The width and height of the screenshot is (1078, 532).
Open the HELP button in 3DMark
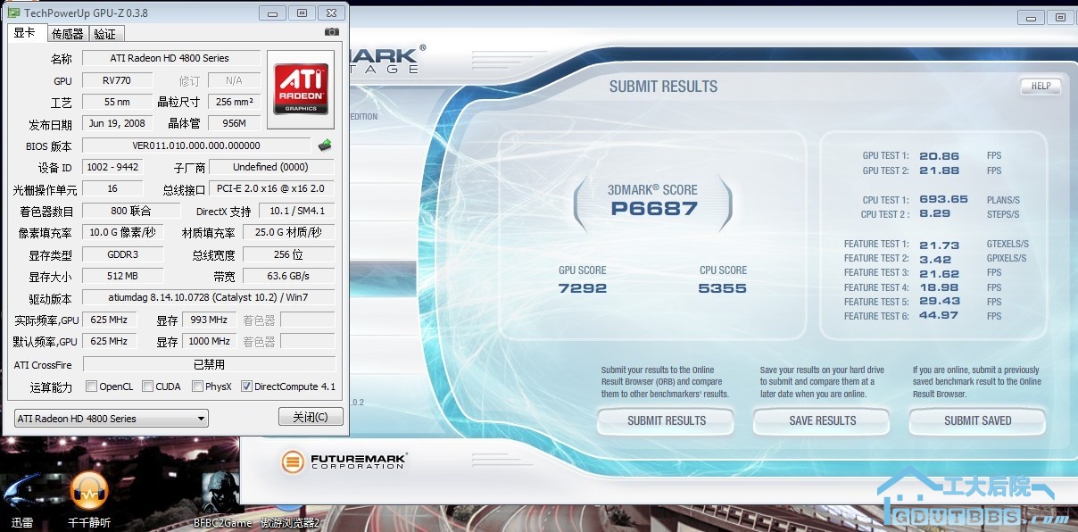click(x=1041, y=87)
